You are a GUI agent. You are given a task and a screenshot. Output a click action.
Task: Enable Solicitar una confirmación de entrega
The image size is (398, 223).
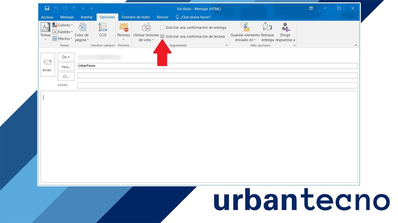point(193,28)
